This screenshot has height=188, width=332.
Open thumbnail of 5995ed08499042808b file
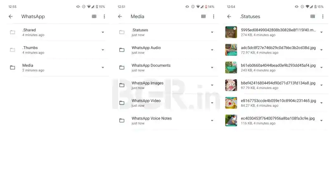tap(231, 32)
